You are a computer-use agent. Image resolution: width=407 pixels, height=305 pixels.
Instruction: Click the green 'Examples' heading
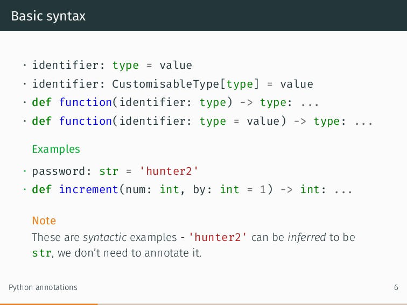56,150
